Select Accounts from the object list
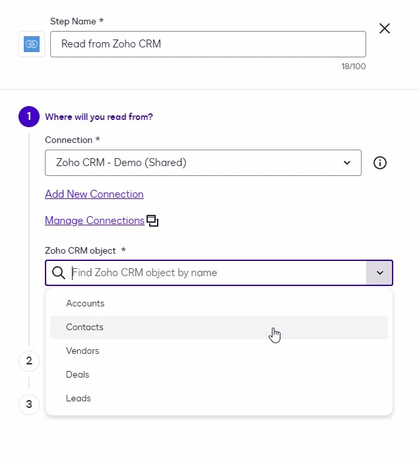 pyautogui.click(x=85, y=304)
